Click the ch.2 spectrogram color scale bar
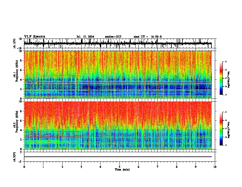Image resolution: width=242 pixels, height=187 pixels. coord(221,129)
